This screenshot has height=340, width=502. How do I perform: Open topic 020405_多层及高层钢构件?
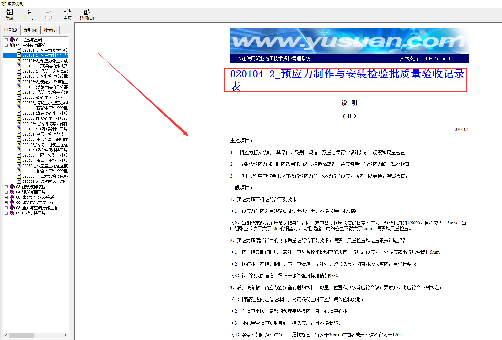tap(45, 139)
